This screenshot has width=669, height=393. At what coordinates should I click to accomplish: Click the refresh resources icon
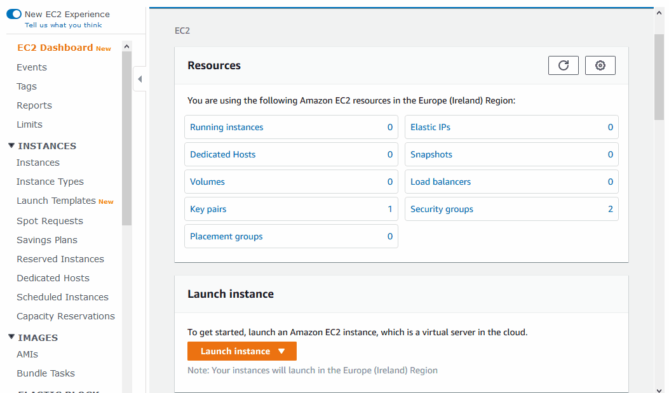[x=563, y=65]
